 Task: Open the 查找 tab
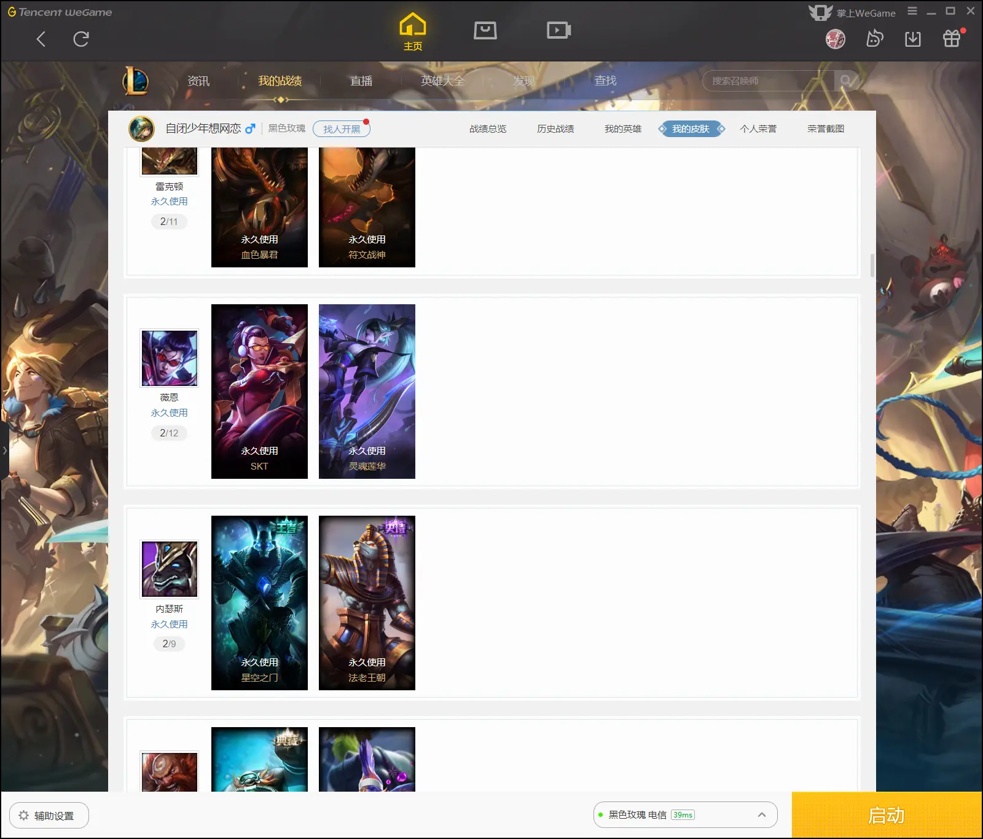[605, 81]
